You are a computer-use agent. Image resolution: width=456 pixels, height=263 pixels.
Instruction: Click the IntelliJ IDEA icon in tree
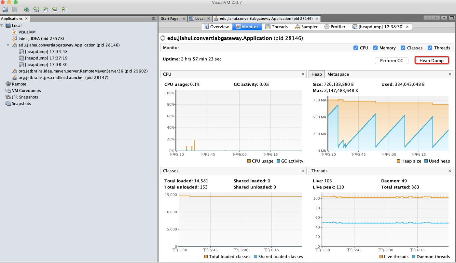[x=15, y=38]
